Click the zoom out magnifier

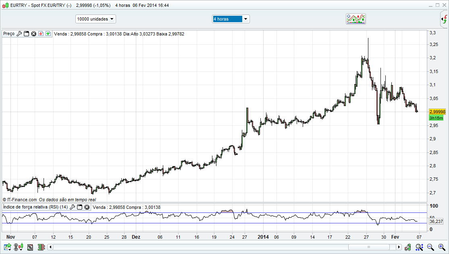[430, 247]
